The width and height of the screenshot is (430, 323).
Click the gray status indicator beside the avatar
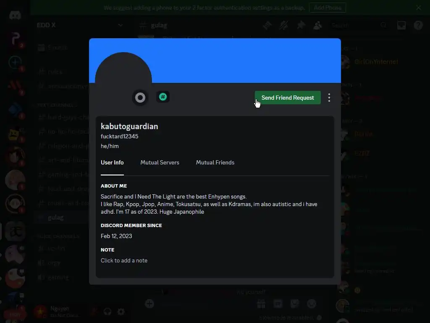pos(140,98)
